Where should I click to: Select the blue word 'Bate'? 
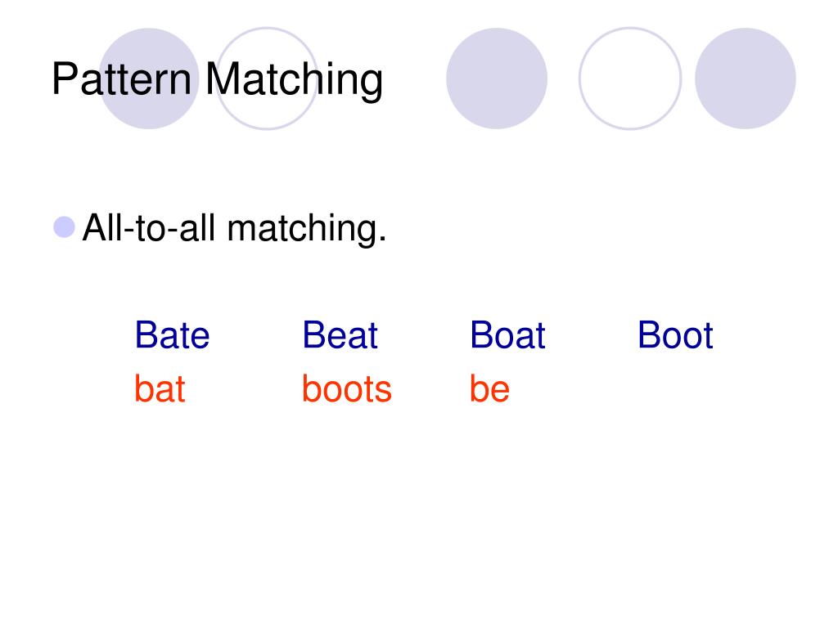[x=172, y=334]
